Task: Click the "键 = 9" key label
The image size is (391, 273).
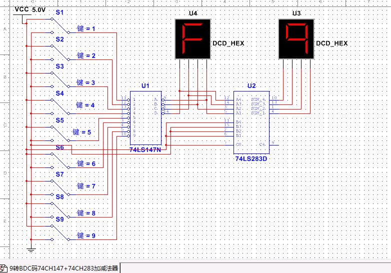Action: [85, 235]
